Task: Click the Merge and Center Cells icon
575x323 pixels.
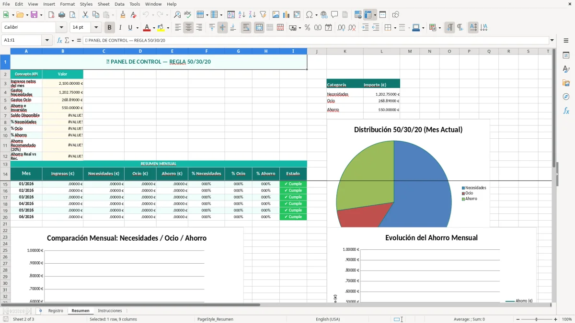Action: [259, 28]
